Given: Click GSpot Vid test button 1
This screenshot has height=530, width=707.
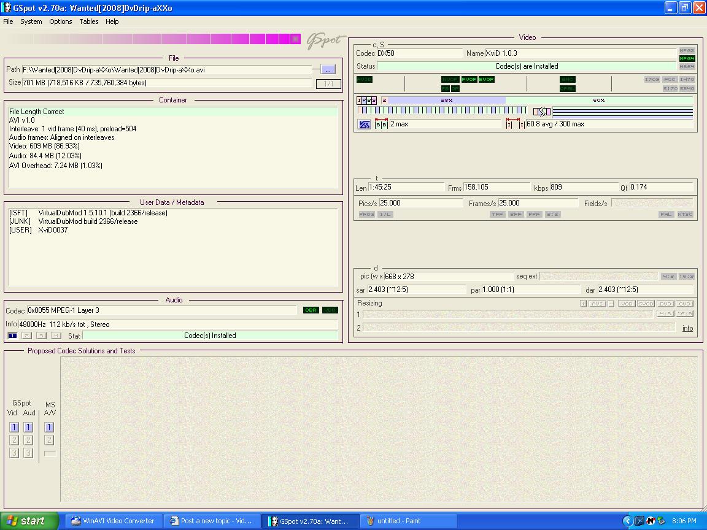Looking at the screenshot, I should click(14, 427).
